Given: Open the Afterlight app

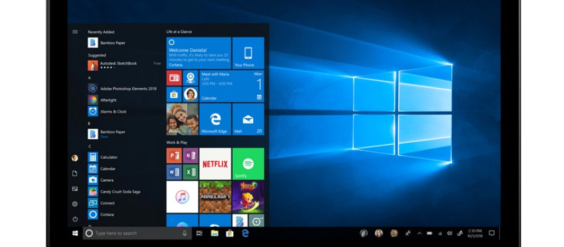Looking at the screenshot, I should [x=102, y=100].
